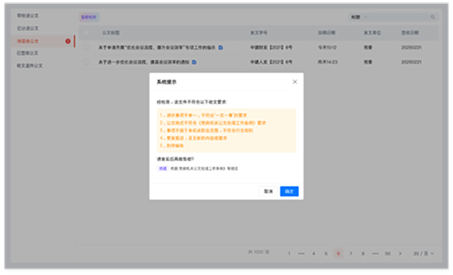Click the blue 确定 button
This screenshot has width=453, height=275.
tap(289, 191)
